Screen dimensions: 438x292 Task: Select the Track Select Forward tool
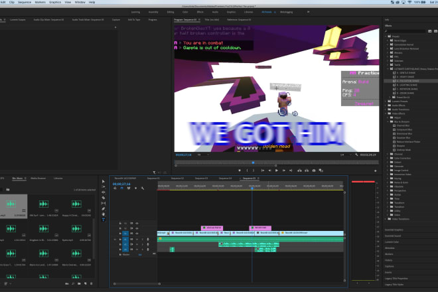[104, 186]
